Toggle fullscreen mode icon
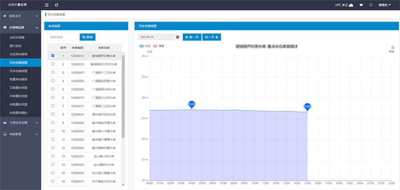The image size is (400, 190). pyautogui.click(x=371, y=5)
